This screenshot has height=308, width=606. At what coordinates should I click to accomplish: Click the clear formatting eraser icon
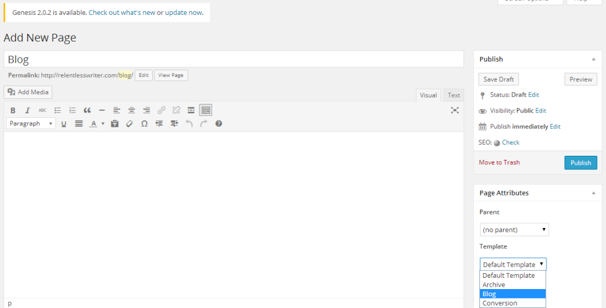(x=129, y=124)
